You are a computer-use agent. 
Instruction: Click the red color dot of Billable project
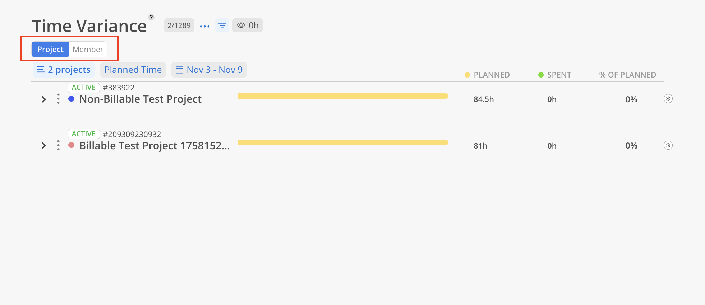(x=72, y=145)
